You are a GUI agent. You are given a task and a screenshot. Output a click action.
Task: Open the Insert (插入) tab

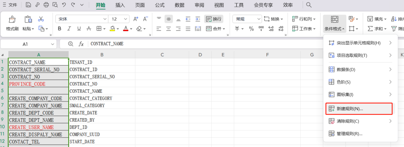click(x=120, y=5)
